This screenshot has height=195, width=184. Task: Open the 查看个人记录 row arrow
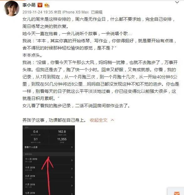coord(72,147)
